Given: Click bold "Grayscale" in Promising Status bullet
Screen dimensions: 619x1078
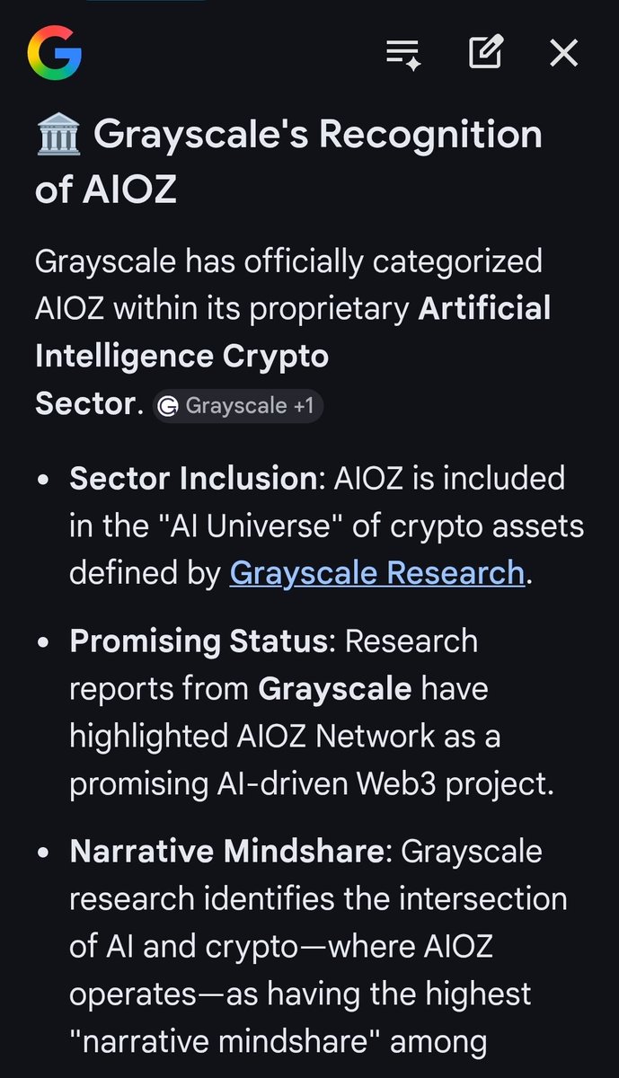Looking at the screenshot, I should (x=334, y=689).
